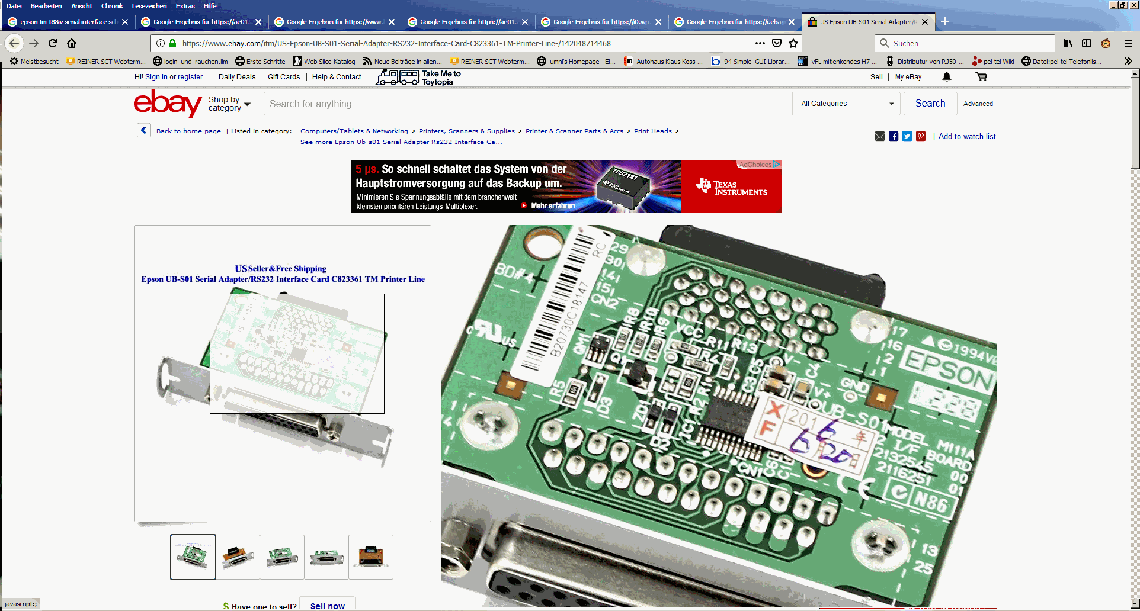Click the register link
The width and height of the screenshot is (1140, 611).
pyautogui.click(x=190, y=77)
